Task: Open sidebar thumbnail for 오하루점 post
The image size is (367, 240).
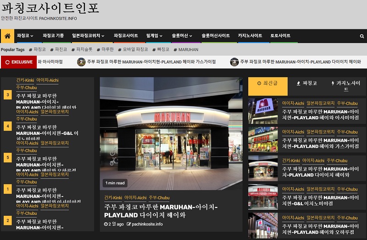Action: pyautogui.click(x=263, y=225)
